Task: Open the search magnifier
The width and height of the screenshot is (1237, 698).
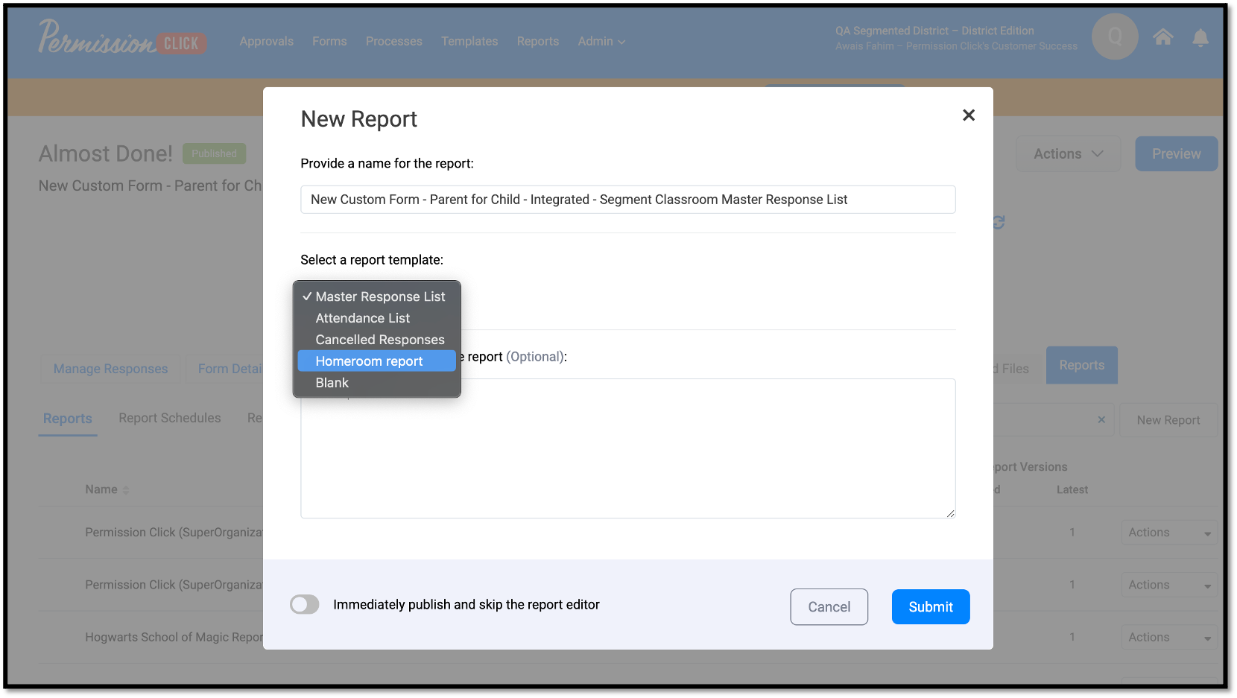Action: tap(1115, 37)
